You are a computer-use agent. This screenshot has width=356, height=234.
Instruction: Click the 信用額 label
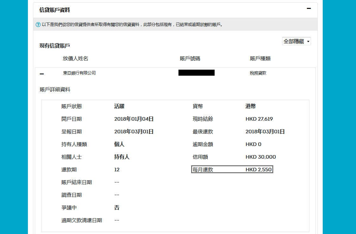200,157
